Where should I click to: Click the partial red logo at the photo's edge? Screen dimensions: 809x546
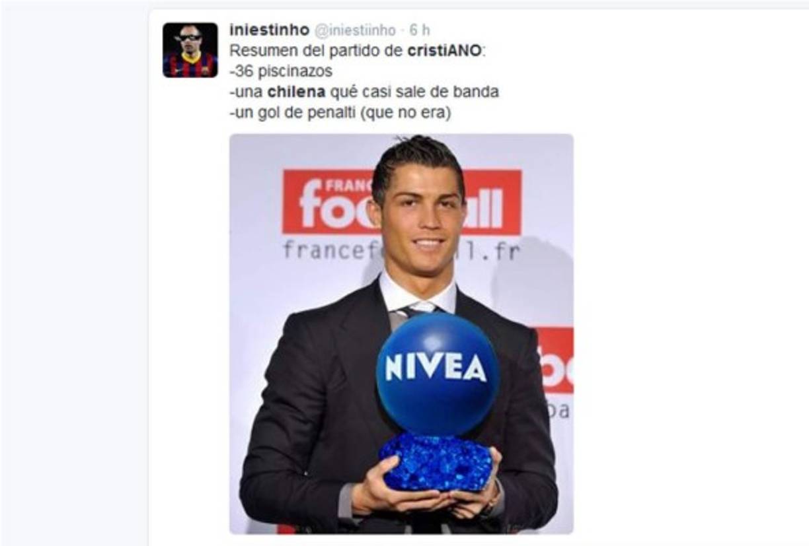[555, 360]
